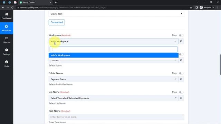Open the Failed/Cancelled/Refunded Payments list dropdown
Image resolution: width=221 pixels, height=124 pixels.
(x=114, y=98)
